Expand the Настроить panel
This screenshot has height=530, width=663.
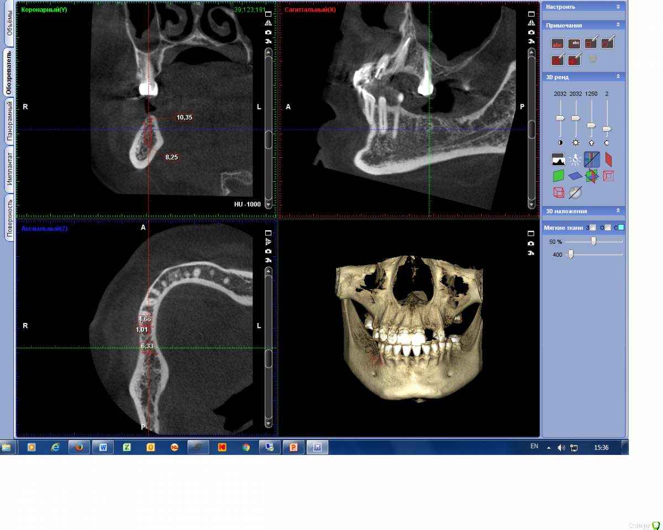point(618,7)
